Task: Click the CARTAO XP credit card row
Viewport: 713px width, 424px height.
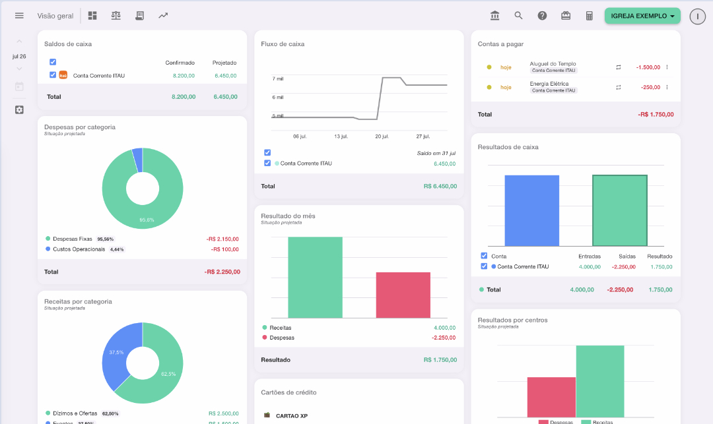Action: click(358, 415)
